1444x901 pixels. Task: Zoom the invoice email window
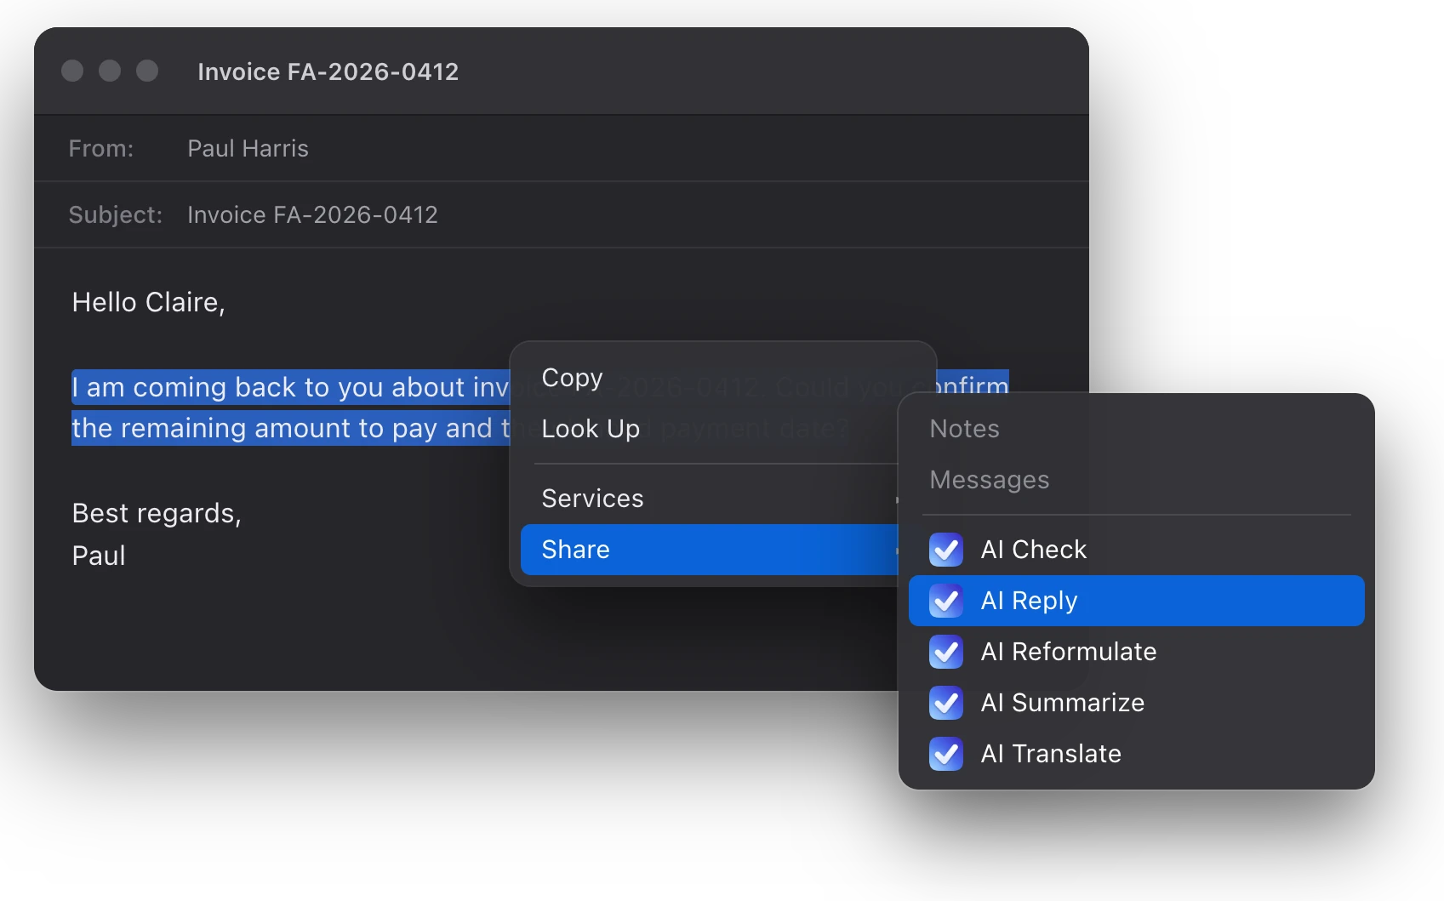(x=147, y=71)
